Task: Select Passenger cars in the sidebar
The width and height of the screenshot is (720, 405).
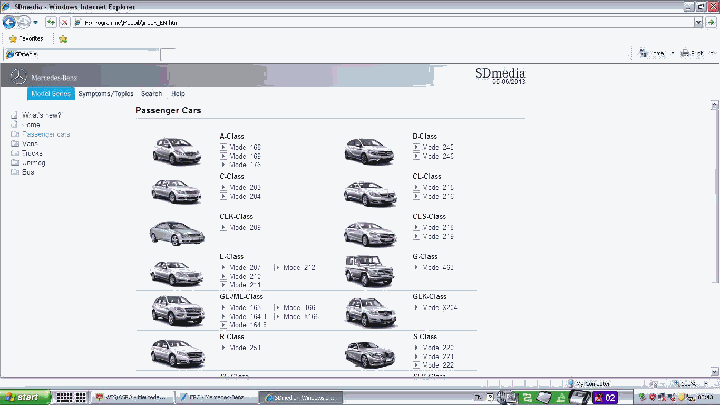Action: (x=46, y=134)
